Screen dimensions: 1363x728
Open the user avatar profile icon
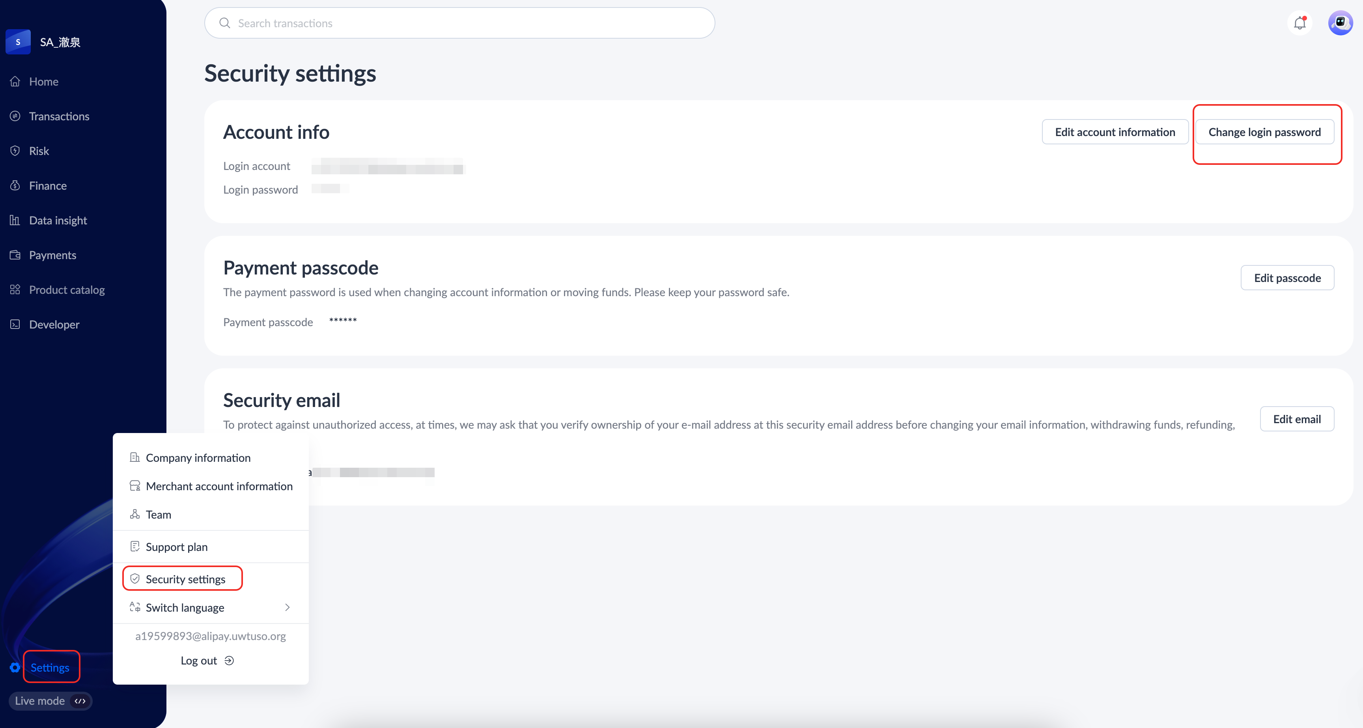(1340, 23)
